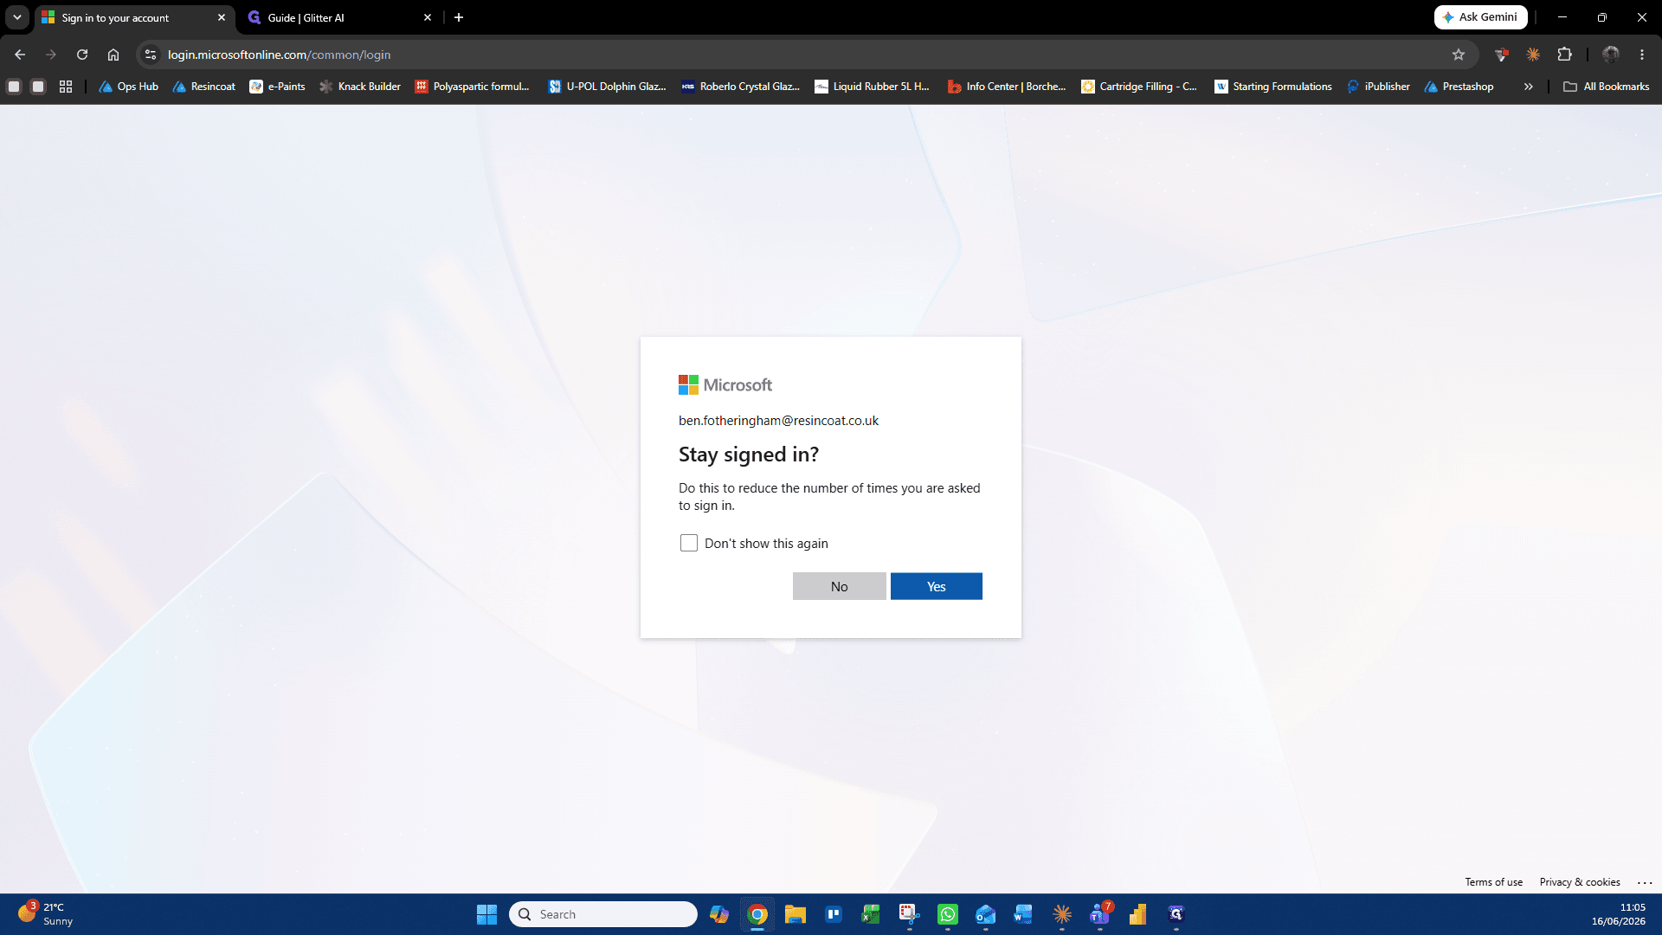Open the clock and date flyout
The height and width of the screenshot is (935, 1662).
(x=1618, y=914)
